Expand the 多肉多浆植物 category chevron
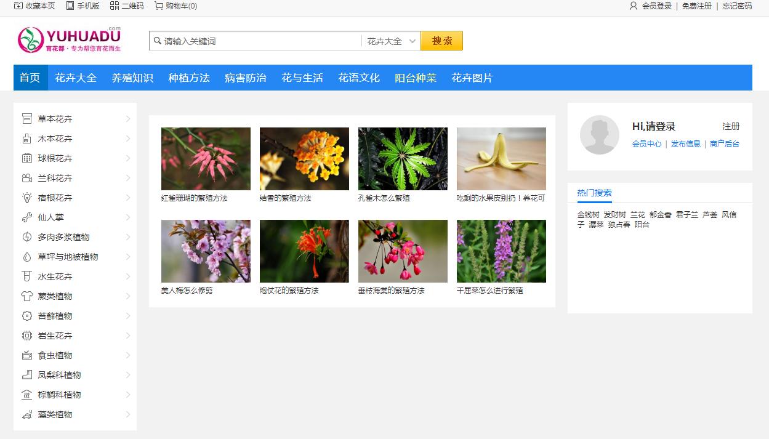Screen dimensions: 769x439 coord(127,237)
